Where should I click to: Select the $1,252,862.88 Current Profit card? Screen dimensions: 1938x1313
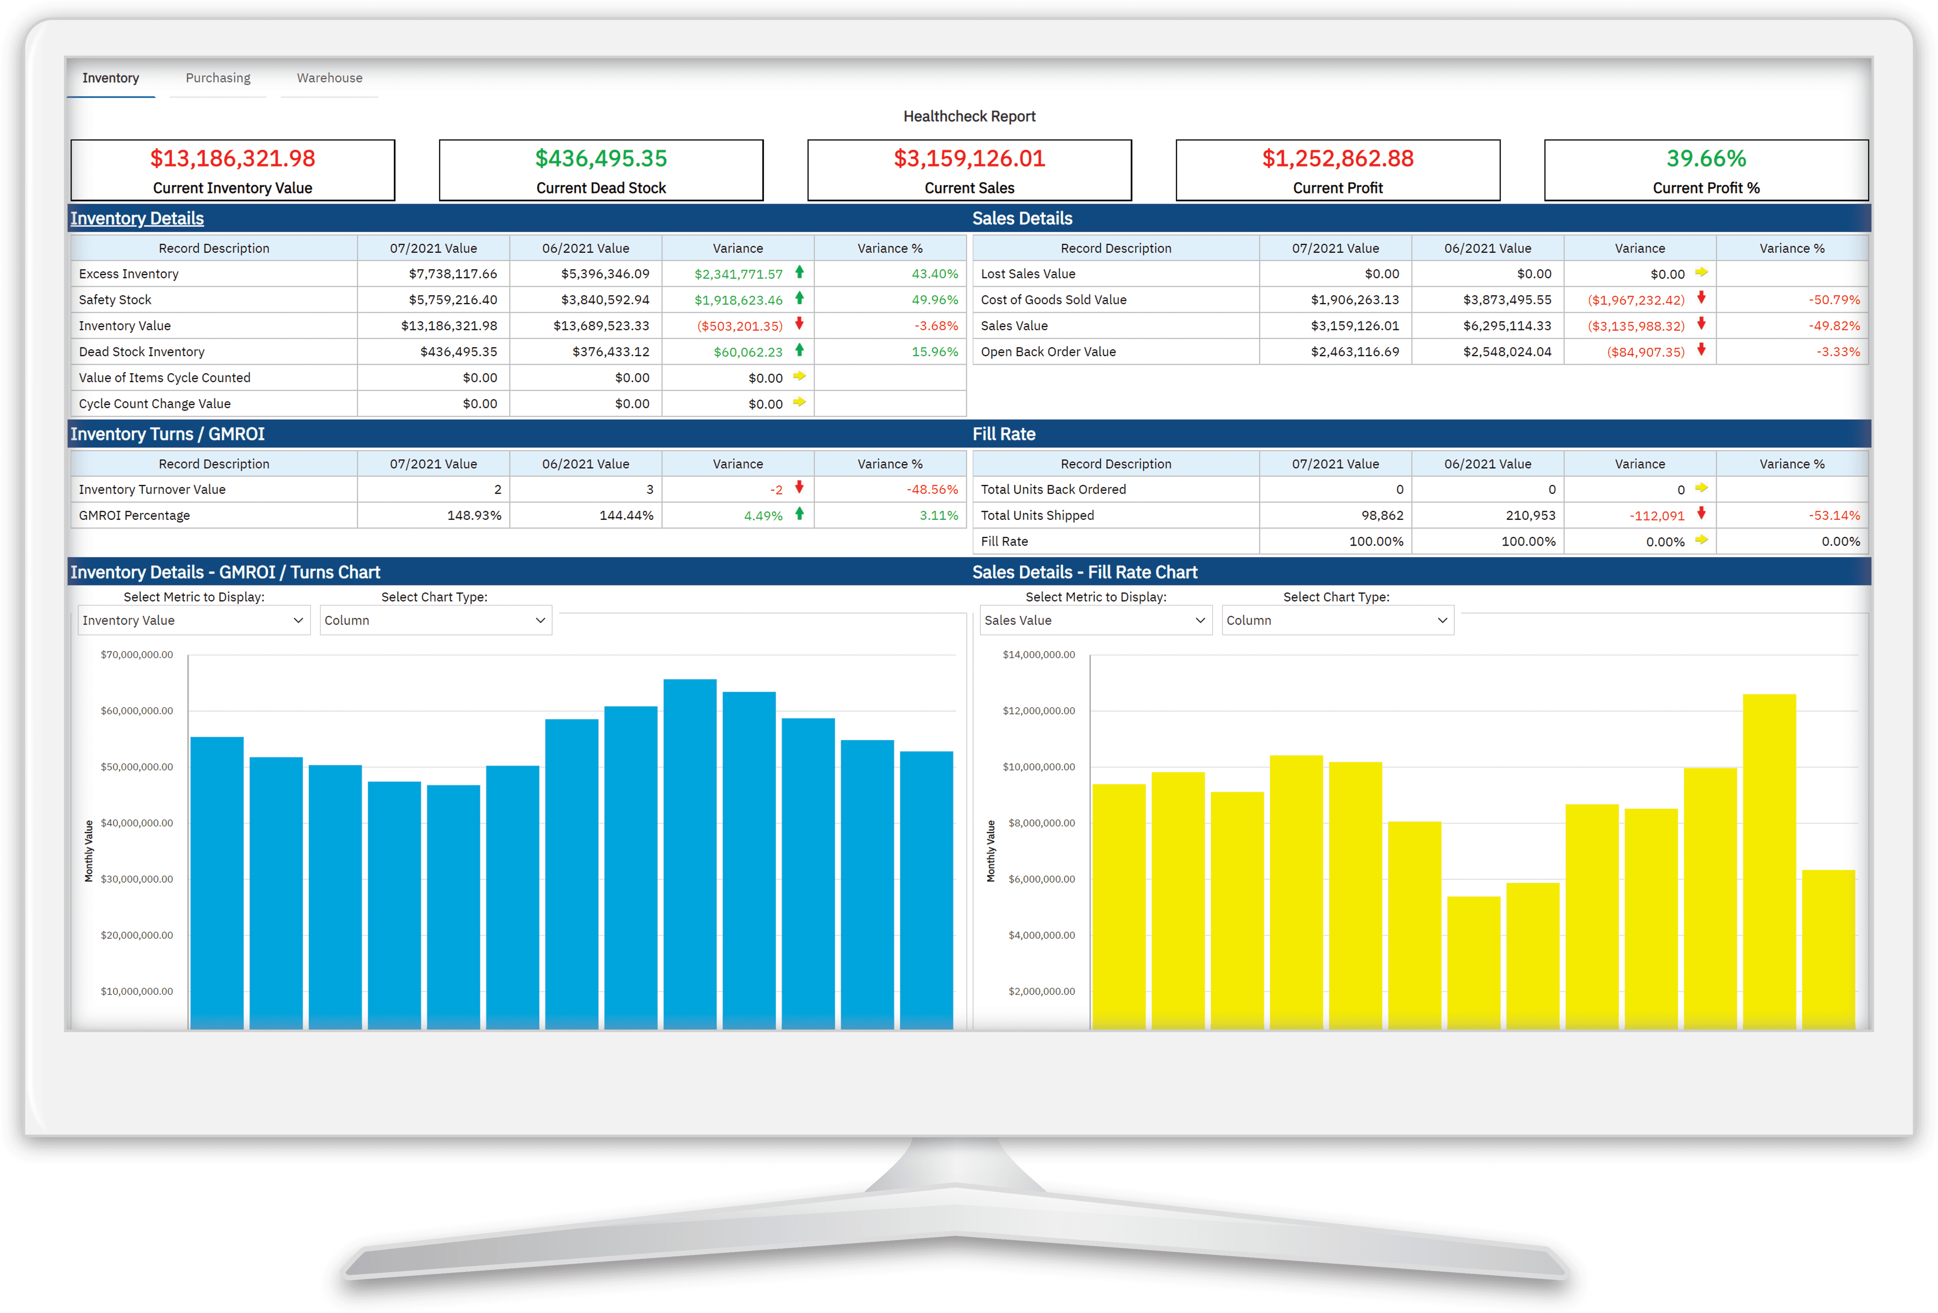(1338, 170)
